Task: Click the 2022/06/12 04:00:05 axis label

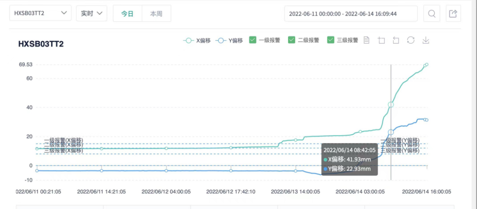Action: click(166, 192)
